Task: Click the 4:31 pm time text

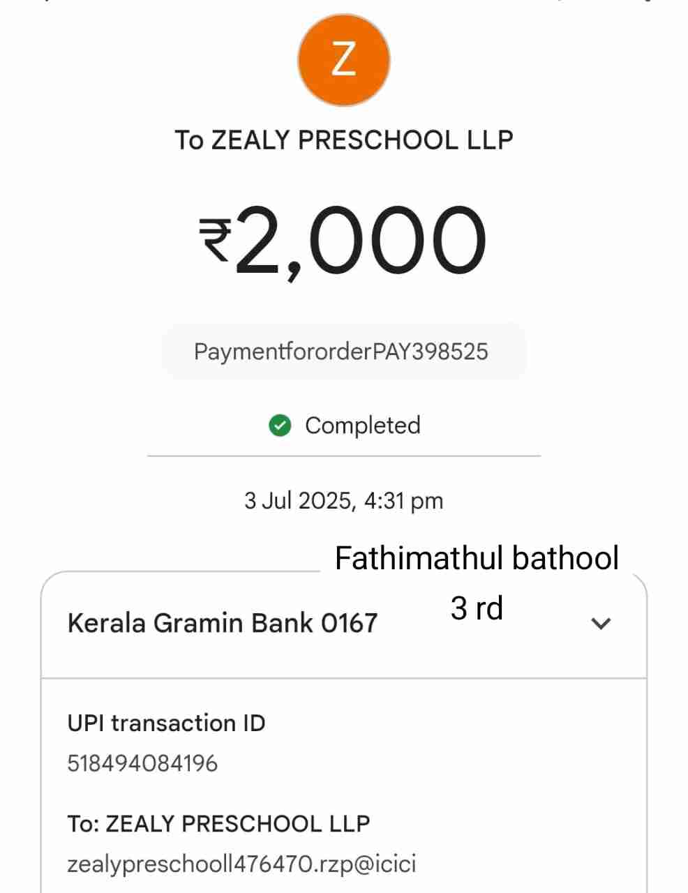Action: coord(403,500)
